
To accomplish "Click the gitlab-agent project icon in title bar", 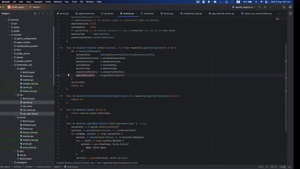I will (x=9, y=7).
